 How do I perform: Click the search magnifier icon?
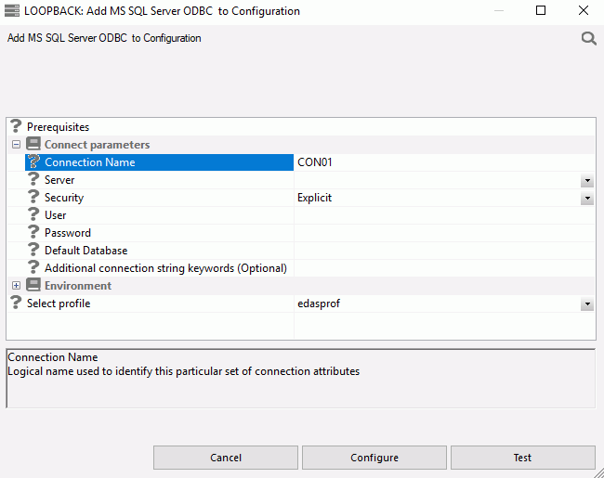(588, 38)
